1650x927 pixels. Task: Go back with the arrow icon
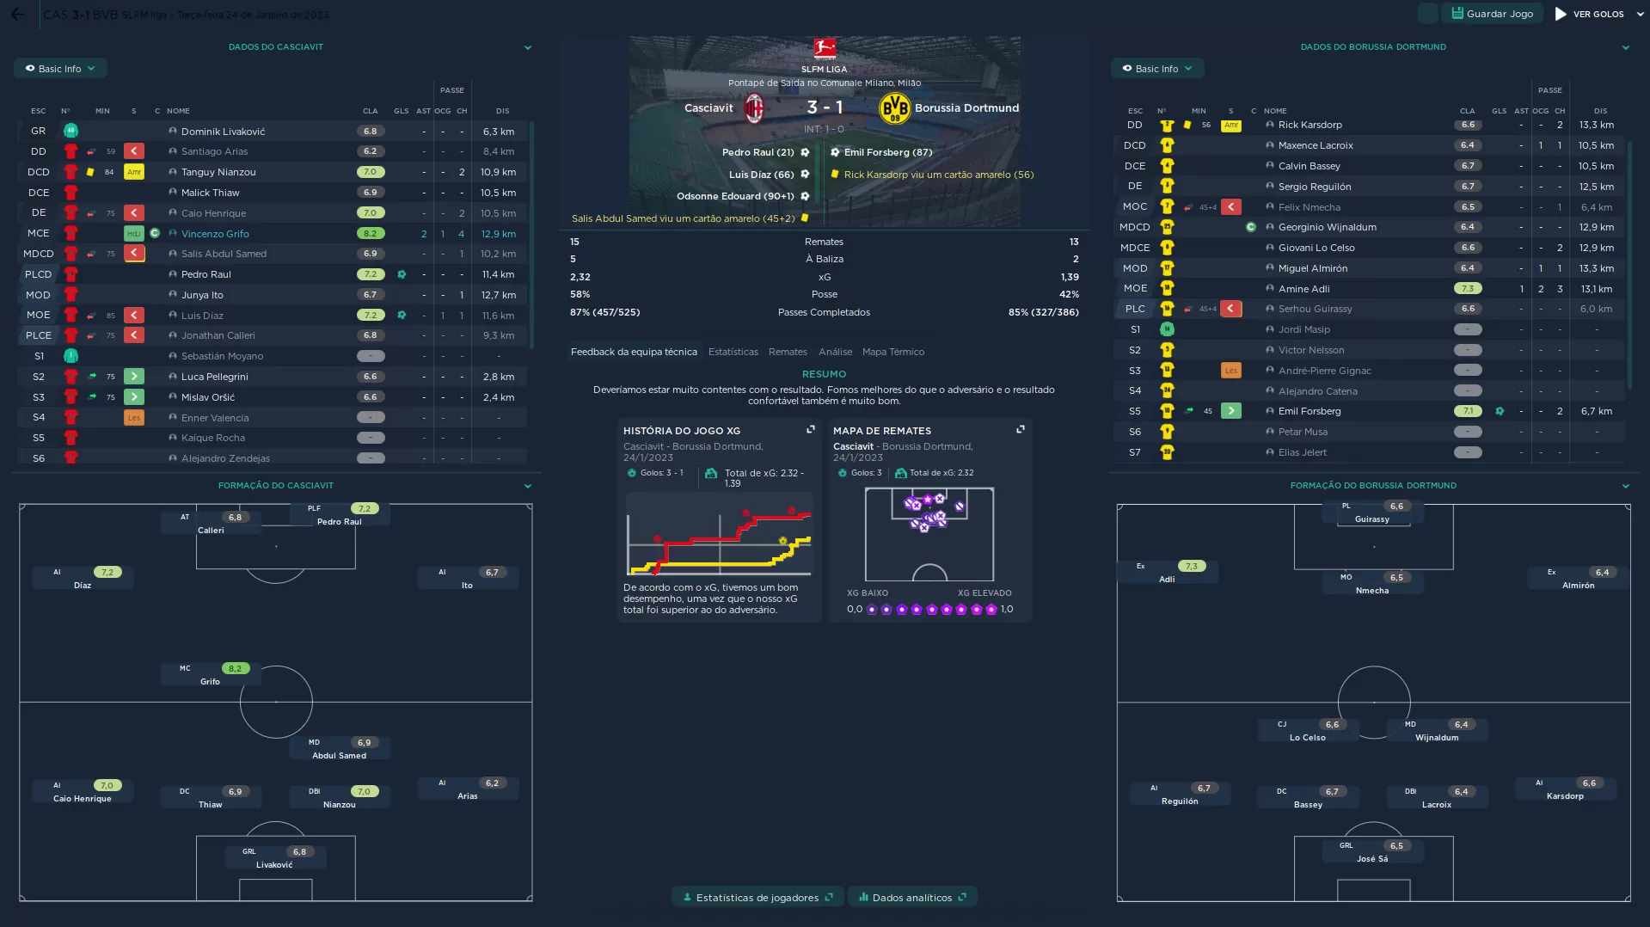coord(17,14)
